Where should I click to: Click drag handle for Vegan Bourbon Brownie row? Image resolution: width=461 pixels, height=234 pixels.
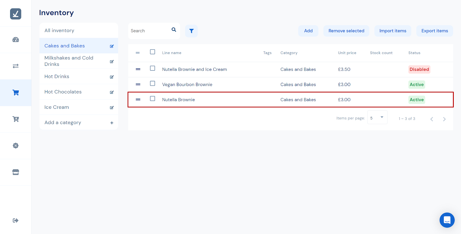pos(138,85)
